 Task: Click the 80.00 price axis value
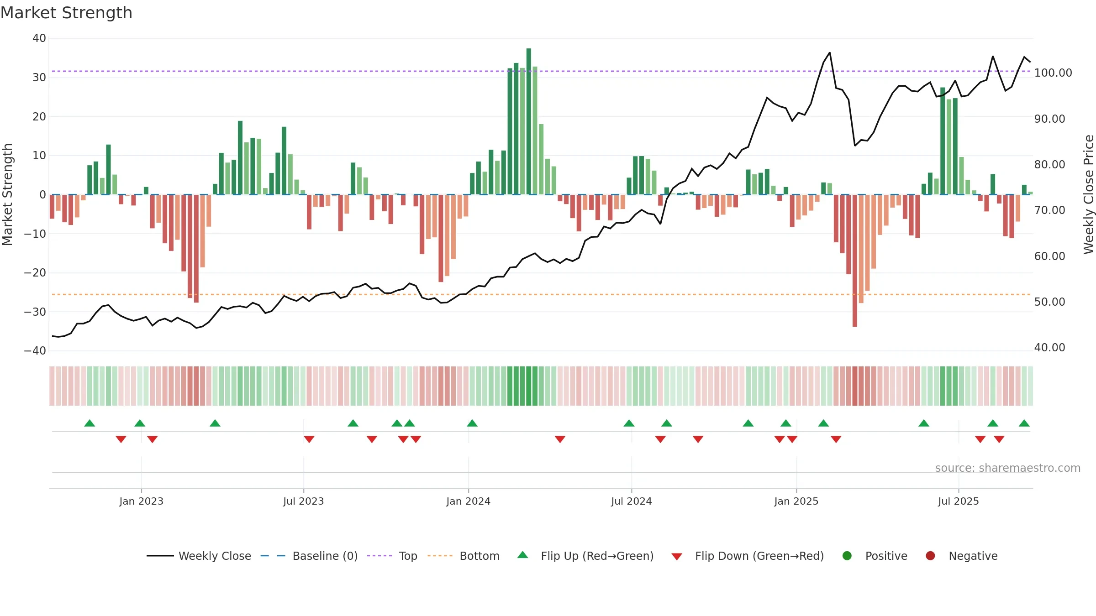click(x=1049, y=164)
